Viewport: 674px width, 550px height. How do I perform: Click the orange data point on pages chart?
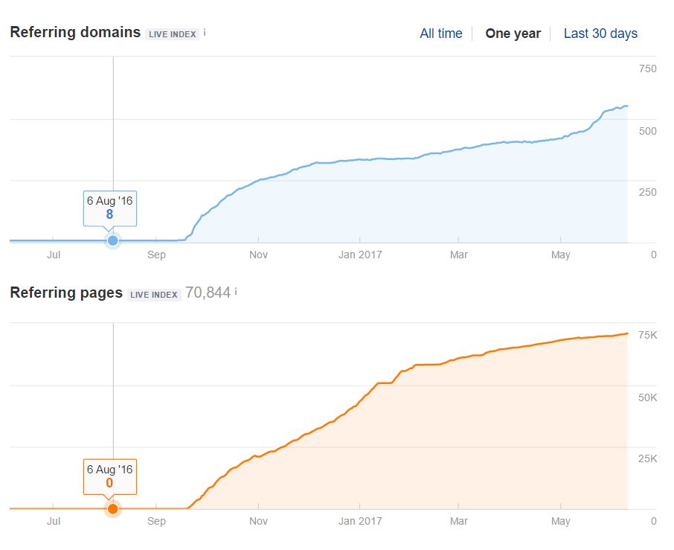pyautogui.click(x=112, y=509)
